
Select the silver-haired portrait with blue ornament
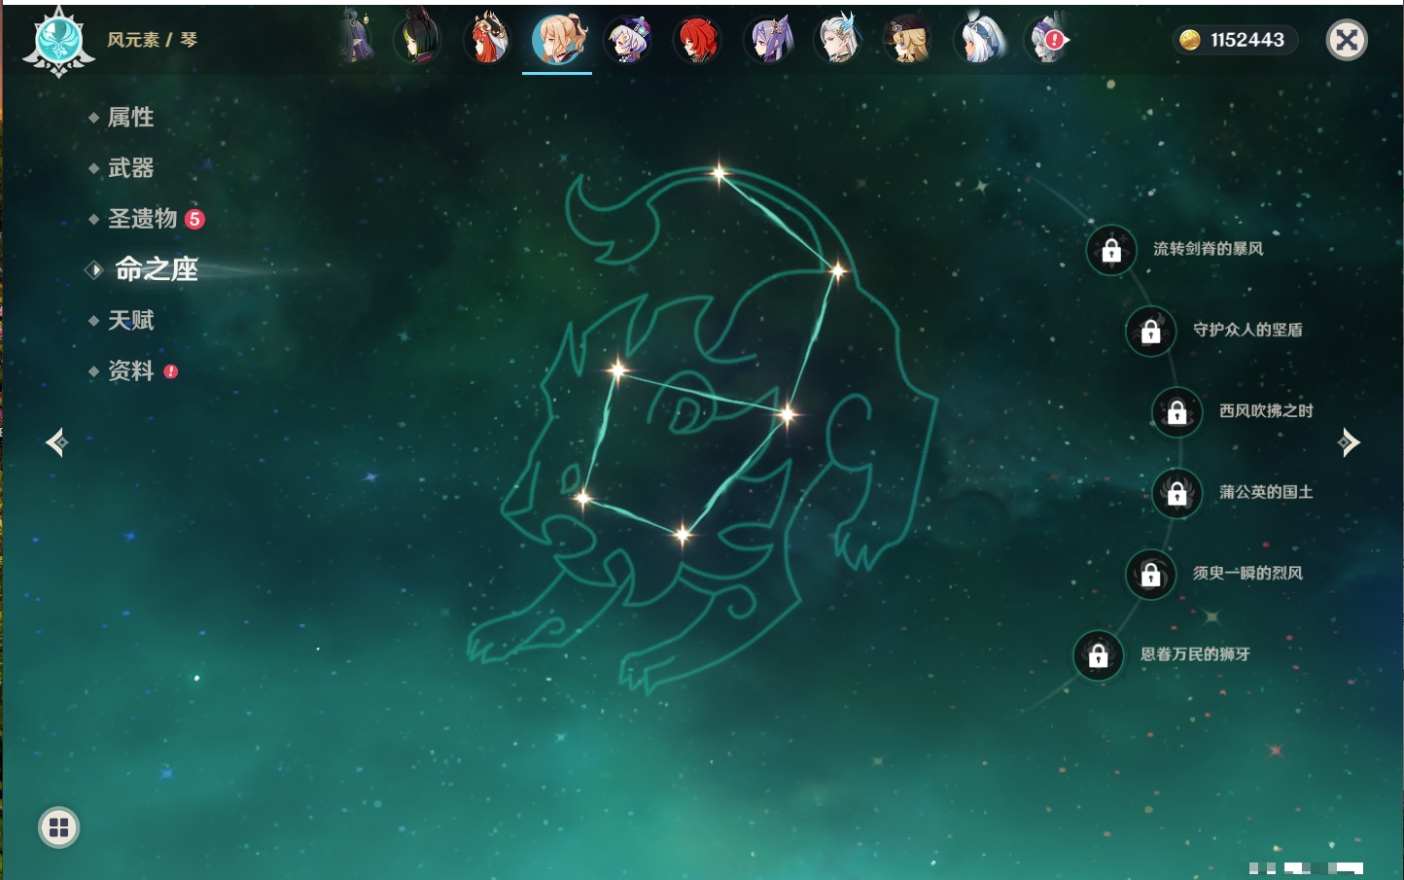point(838,39)
